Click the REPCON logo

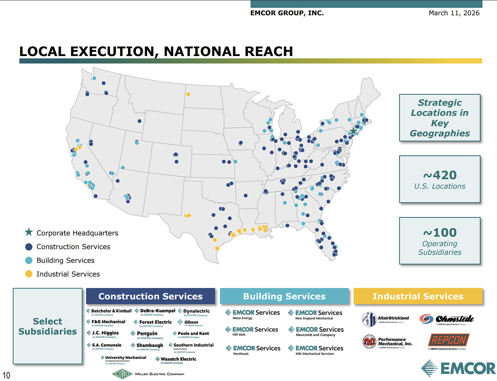[x=449, y=341]
